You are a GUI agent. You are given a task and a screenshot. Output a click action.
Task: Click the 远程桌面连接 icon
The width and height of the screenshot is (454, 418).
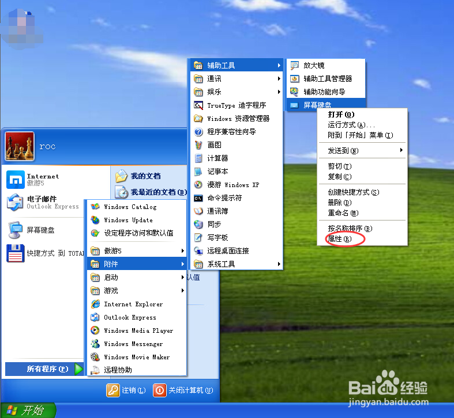coord(198,251)
